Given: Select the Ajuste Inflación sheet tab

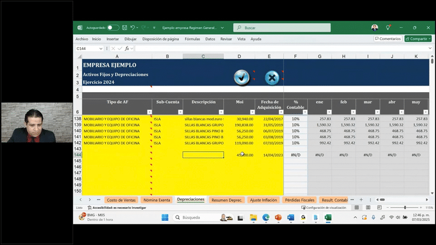Looking at the screenshot, I should point(263,200).
